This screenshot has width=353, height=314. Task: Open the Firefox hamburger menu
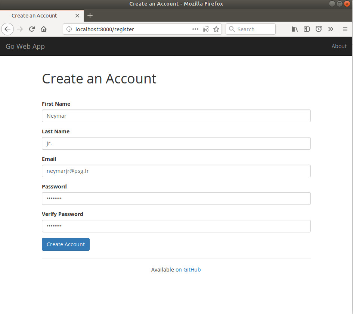[x=345, y=29]
